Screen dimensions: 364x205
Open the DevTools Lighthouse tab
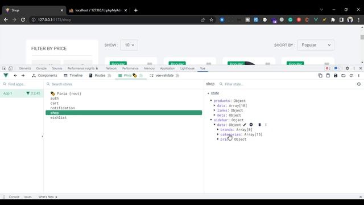[x=187, y=68]
